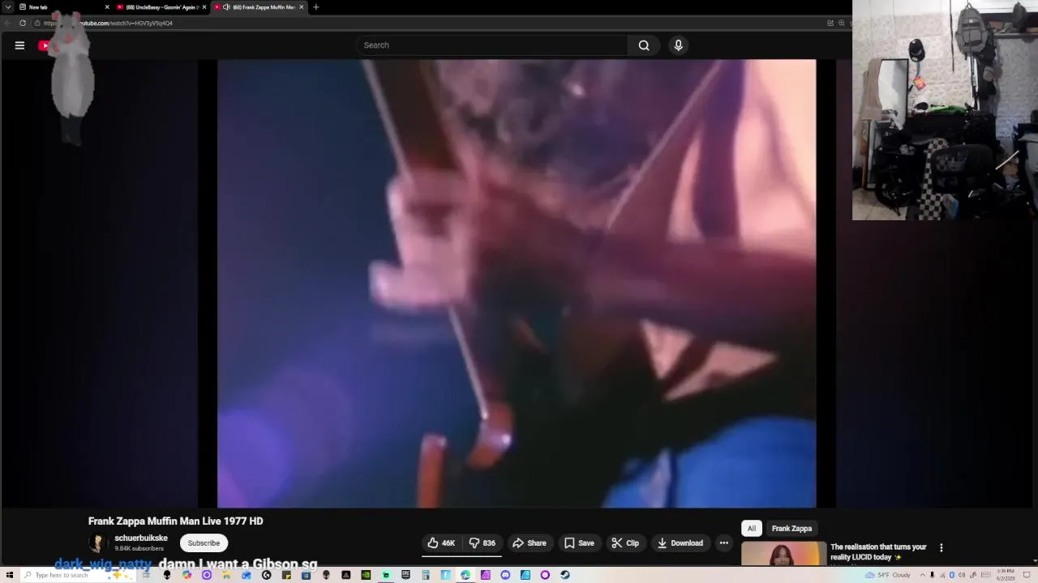Open the Windows Start menu

tap(9, 575)
